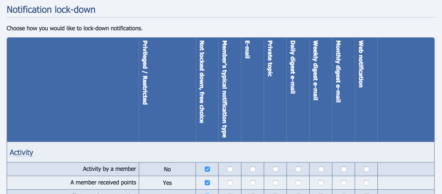Click the 'Privileged / Restricted' column header
Viewport: 442px width, 194px height.
[x=145, y=73]
